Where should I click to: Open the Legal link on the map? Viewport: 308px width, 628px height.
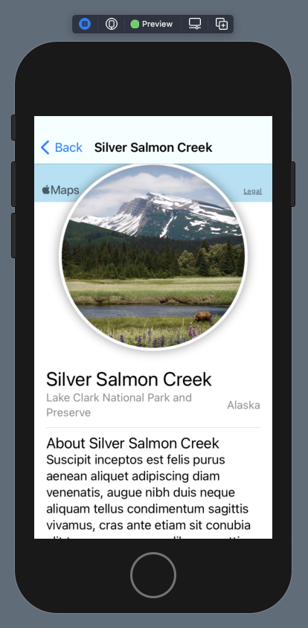pos(253,191)
